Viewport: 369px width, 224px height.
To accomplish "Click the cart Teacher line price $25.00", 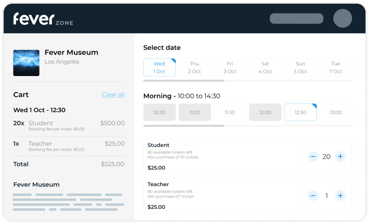I will click(x=115, y=143).
